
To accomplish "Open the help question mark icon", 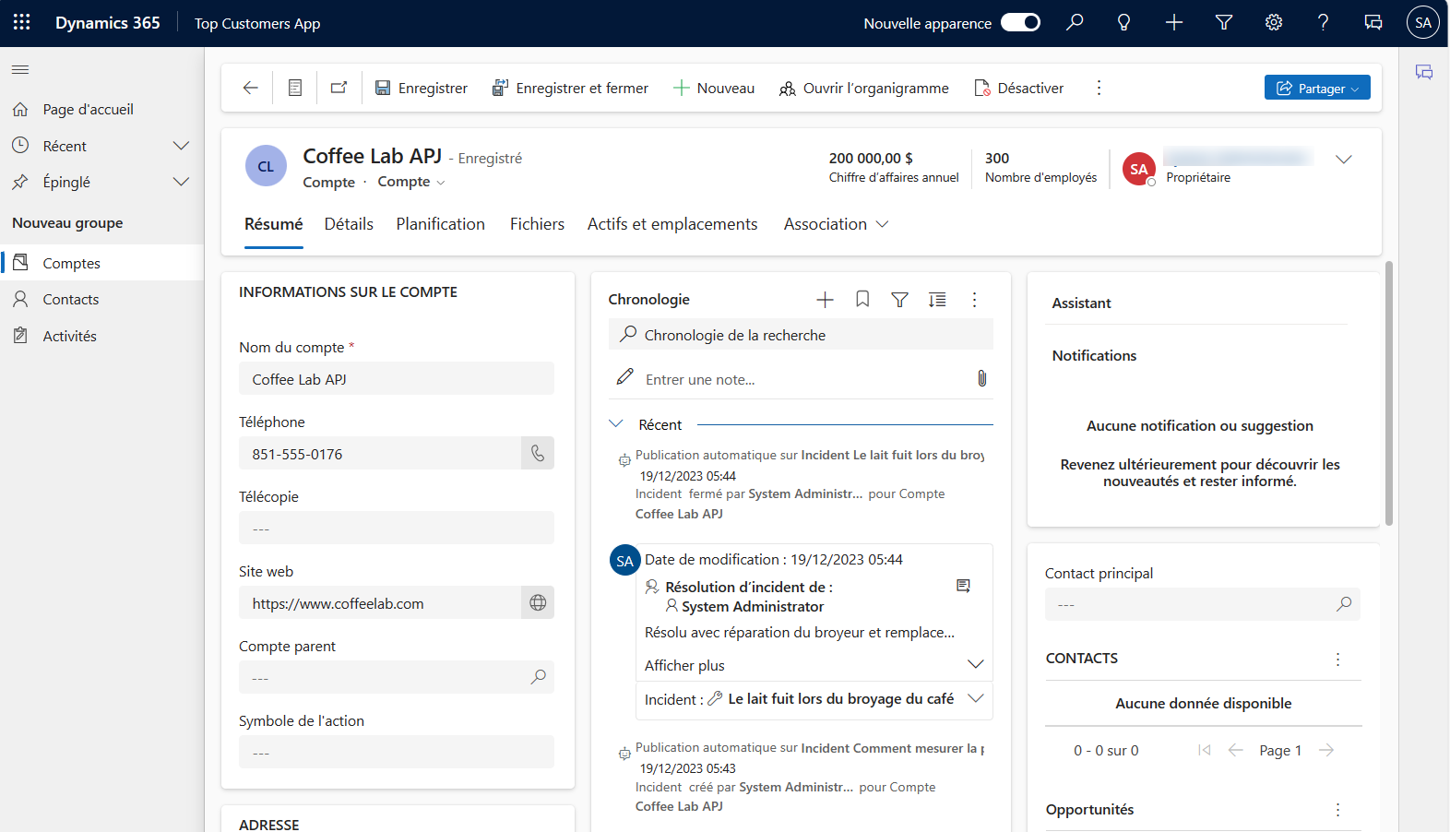I will point(1323,22).
